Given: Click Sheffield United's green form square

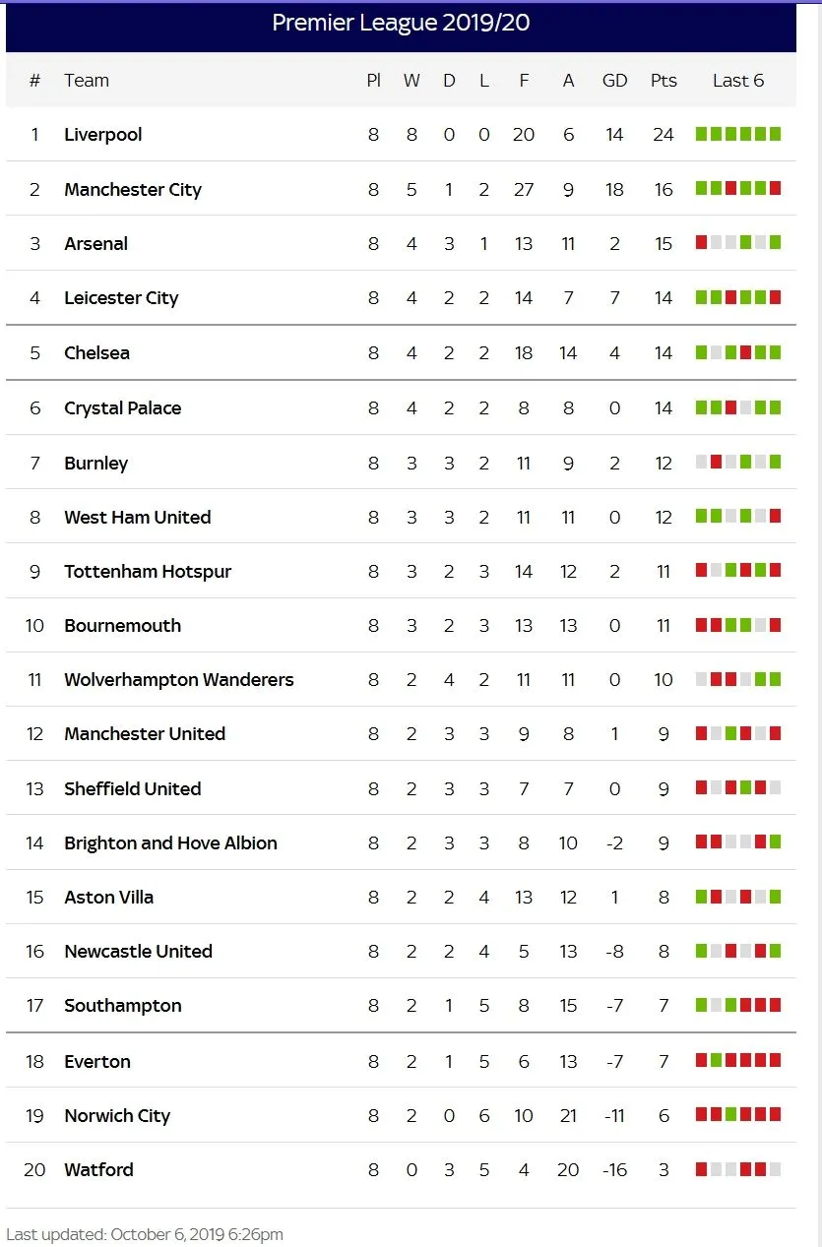Looking at the screenshot, I should click(x=746, y=787).
